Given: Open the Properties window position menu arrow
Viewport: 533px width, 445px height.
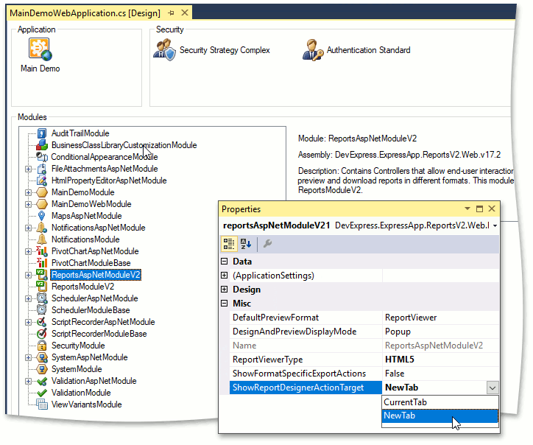Looking at the screenshot, I should click(x=467, y=209).
